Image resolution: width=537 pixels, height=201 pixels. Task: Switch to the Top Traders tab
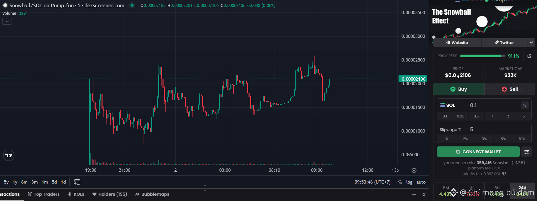pyautogui.click(x=44, y=194)
